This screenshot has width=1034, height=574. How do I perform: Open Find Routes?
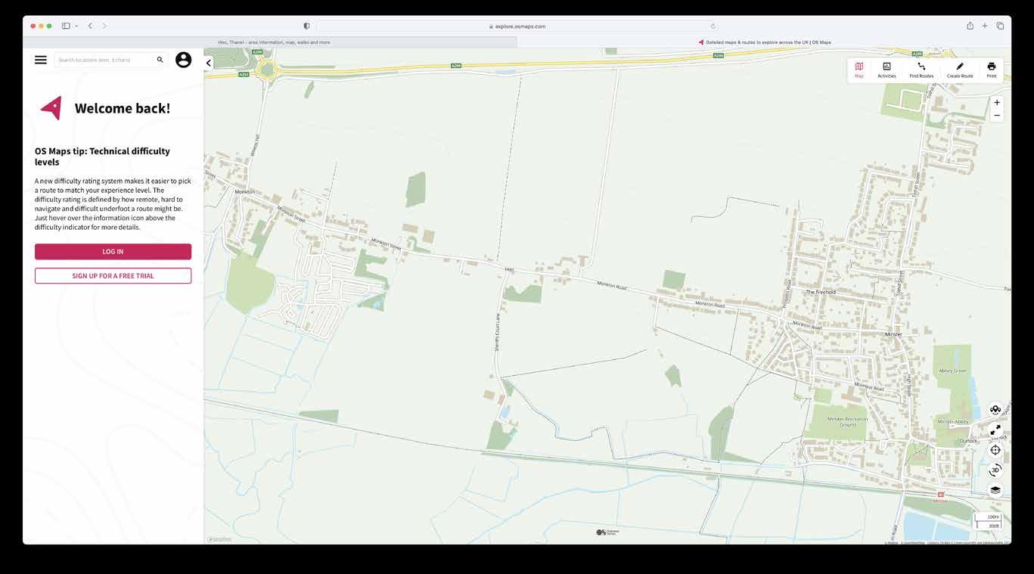(921, 70)
